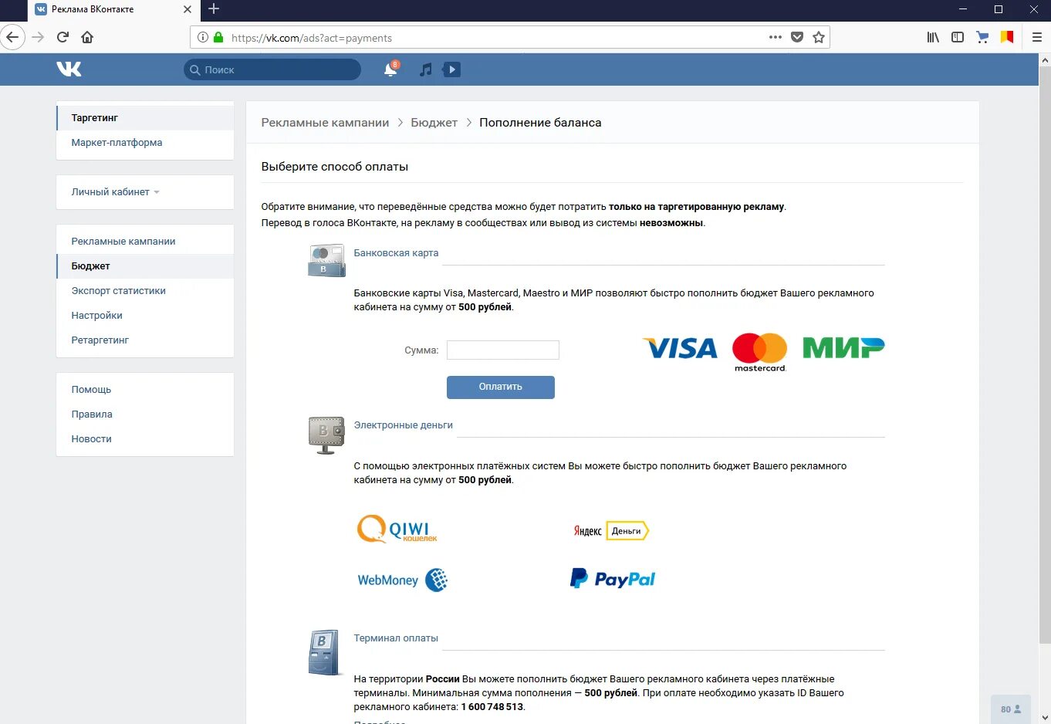Select QIWI кошелек payment logo
The image size is (1051, 724).
coord(397,529)
